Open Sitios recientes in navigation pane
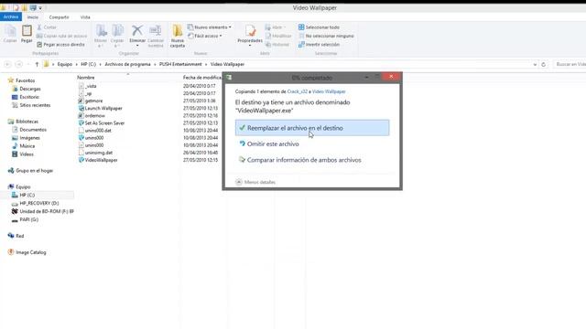 (35, 105)
